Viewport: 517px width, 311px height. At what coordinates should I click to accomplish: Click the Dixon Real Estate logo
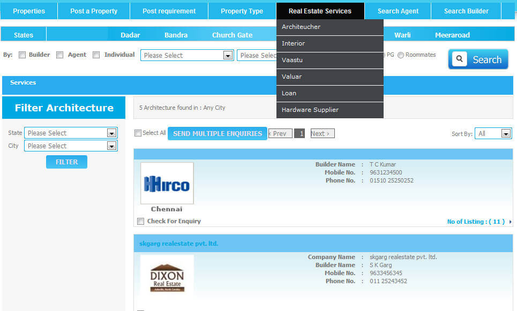click(x=167, y=277)
